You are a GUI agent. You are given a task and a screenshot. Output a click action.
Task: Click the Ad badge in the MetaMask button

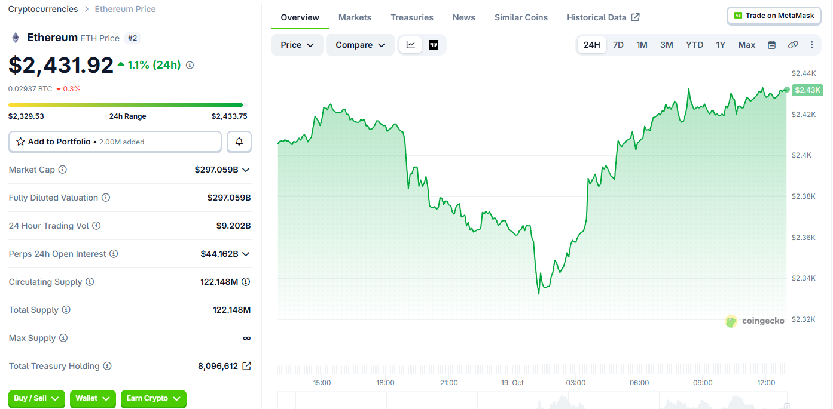pyautogui.click(x=738, y=16)
